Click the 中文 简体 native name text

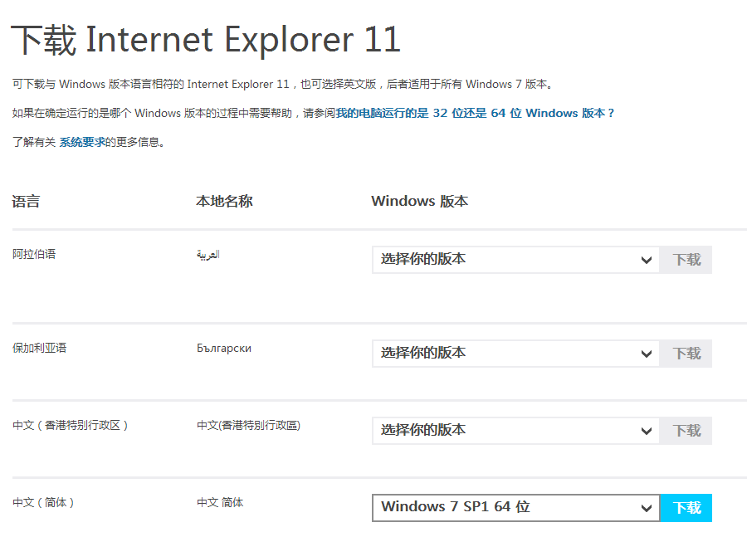click(220, 502)
